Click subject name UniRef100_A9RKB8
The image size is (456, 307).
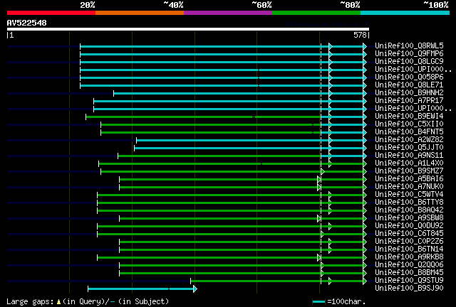tap(409, 257)
